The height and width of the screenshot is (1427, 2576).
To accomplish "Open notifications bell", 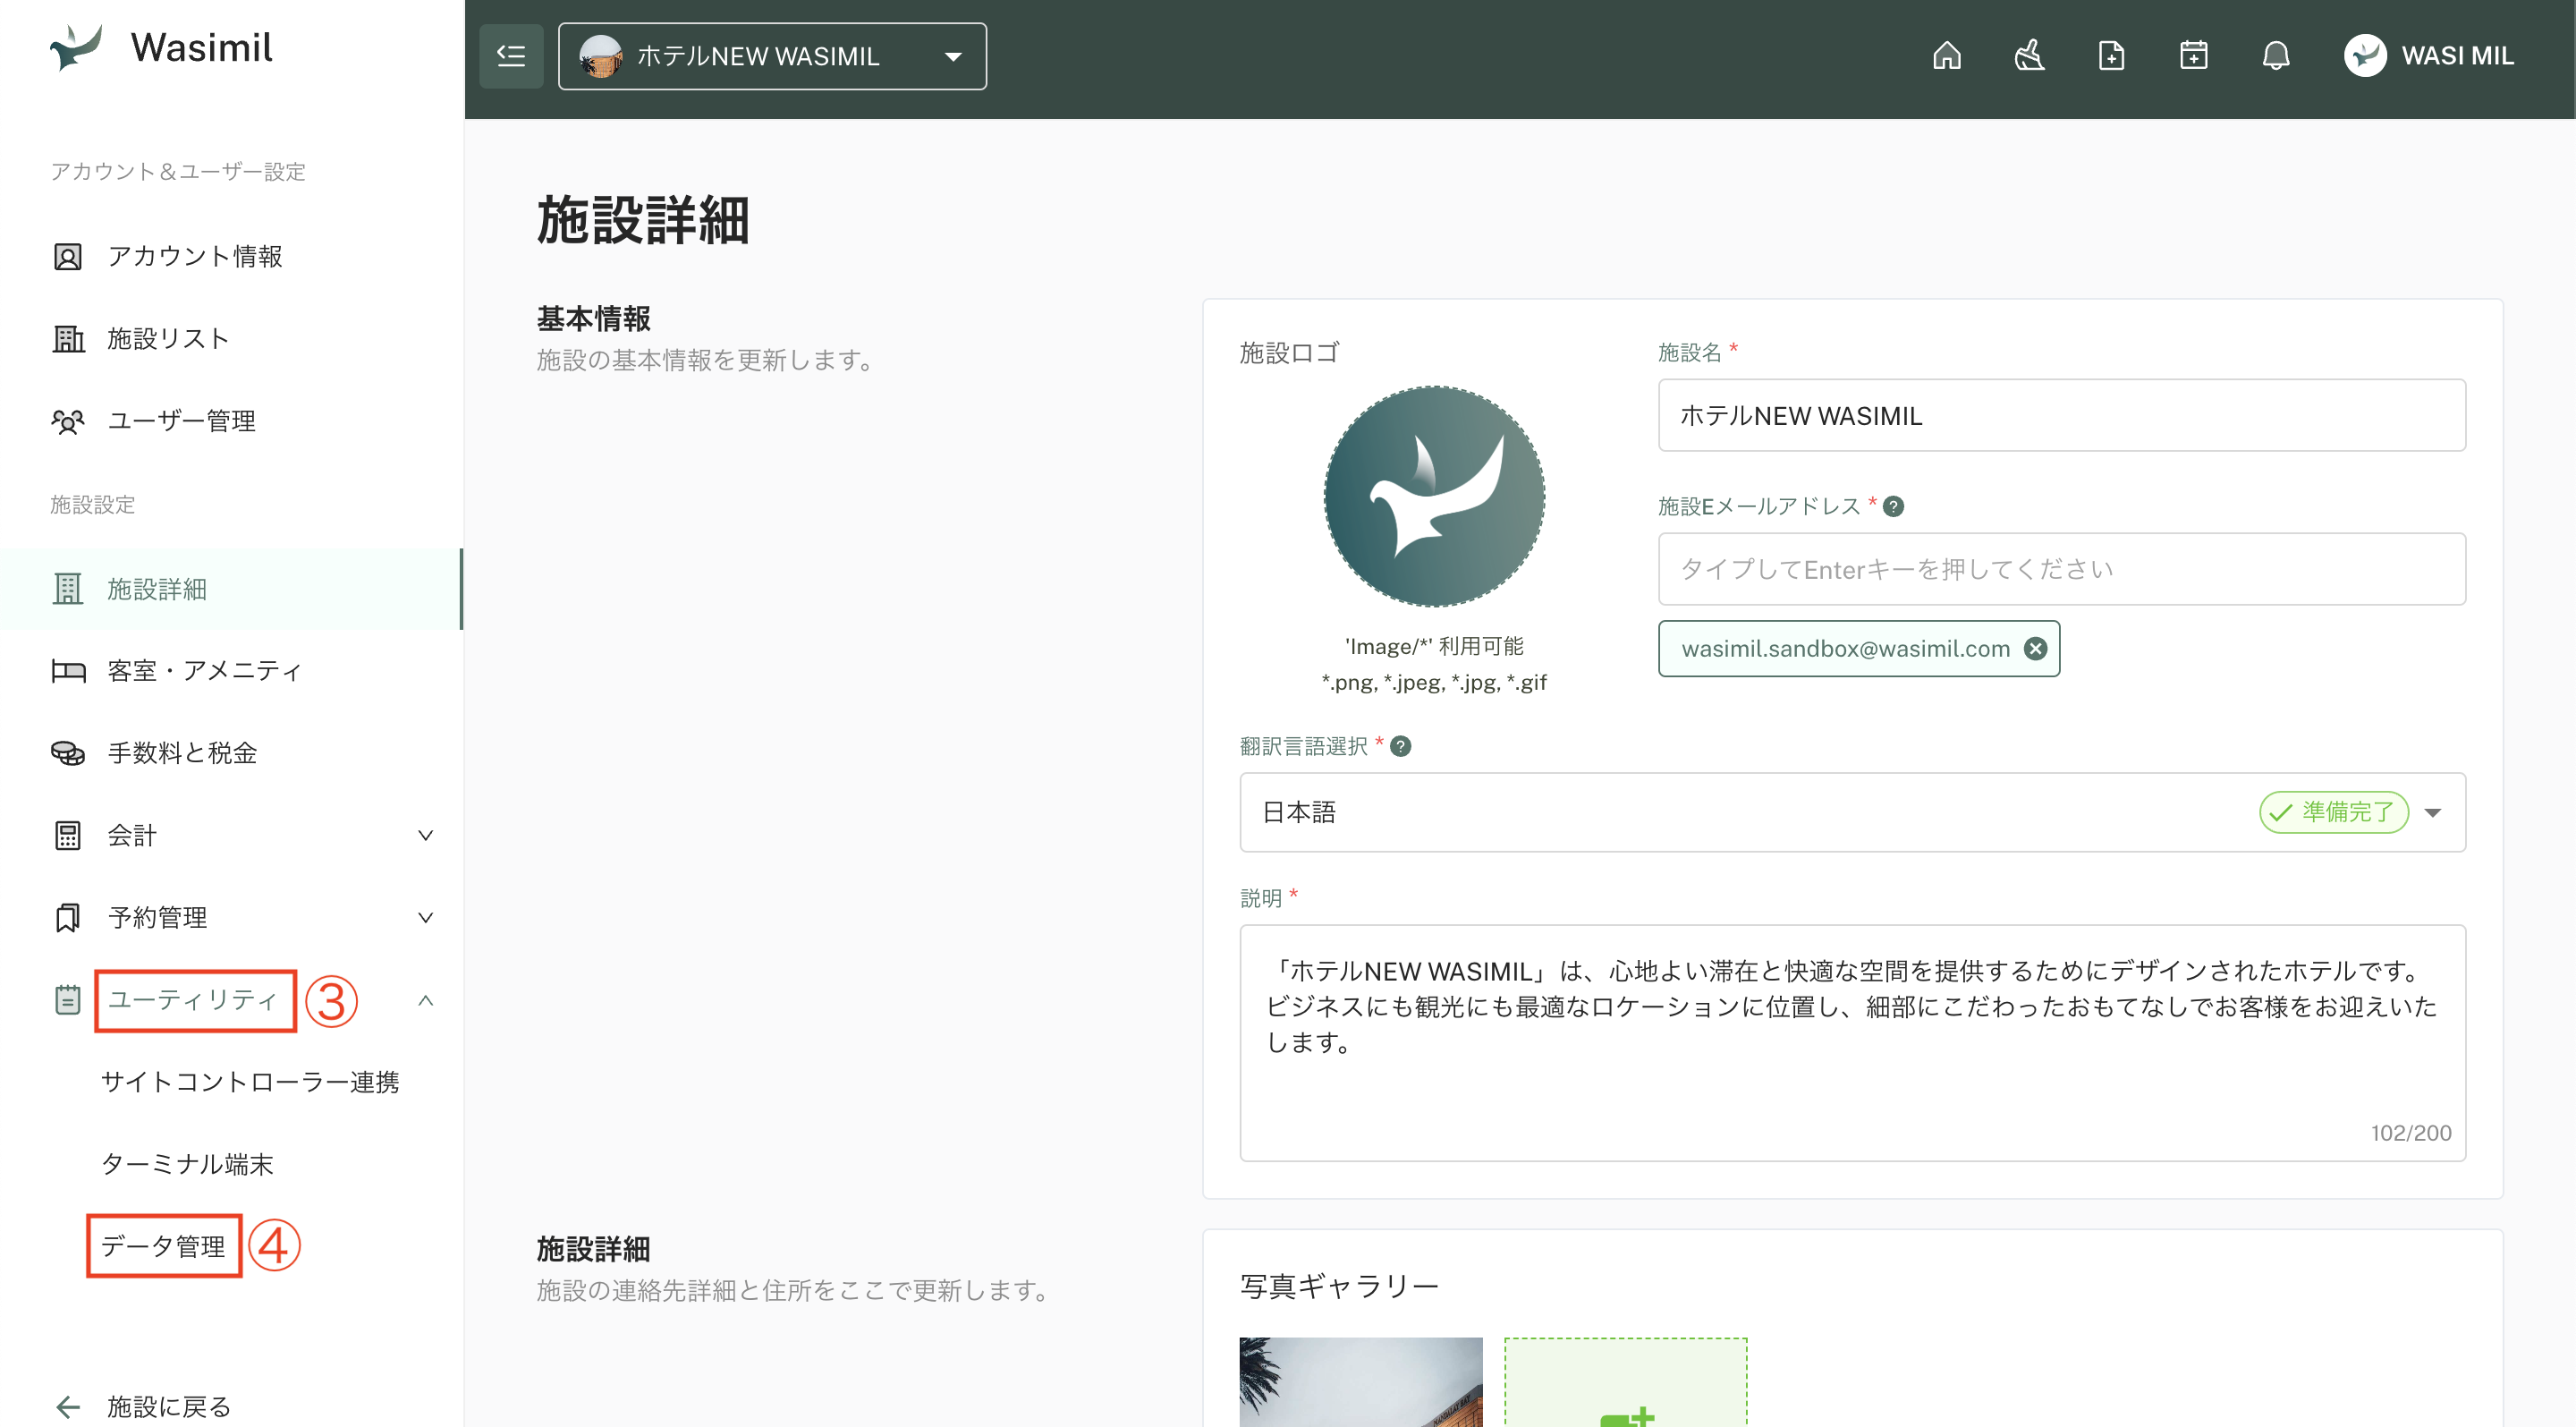I will point(2276,55).
